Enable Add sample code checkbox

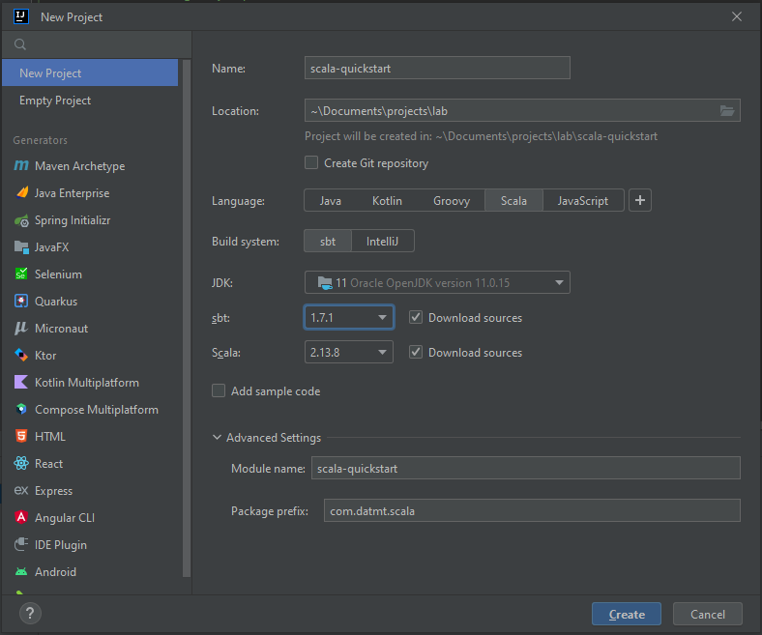(x=219, y=390)
